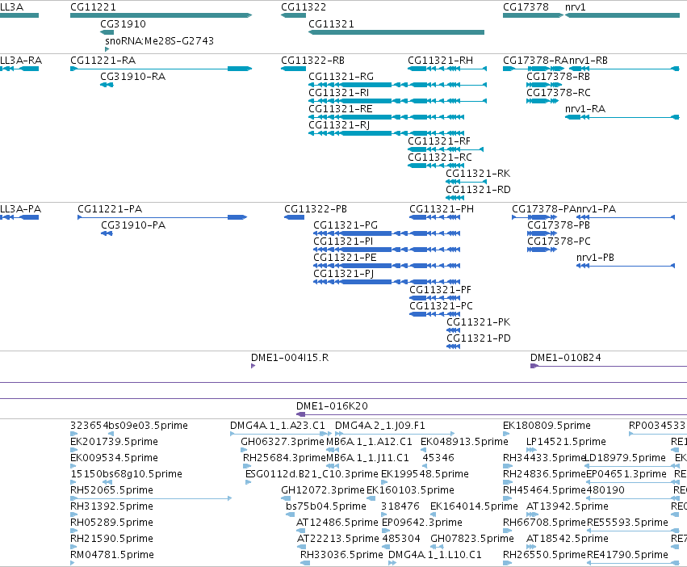
Task: Select protein nrv1-PB
Action: pos(596,258)
